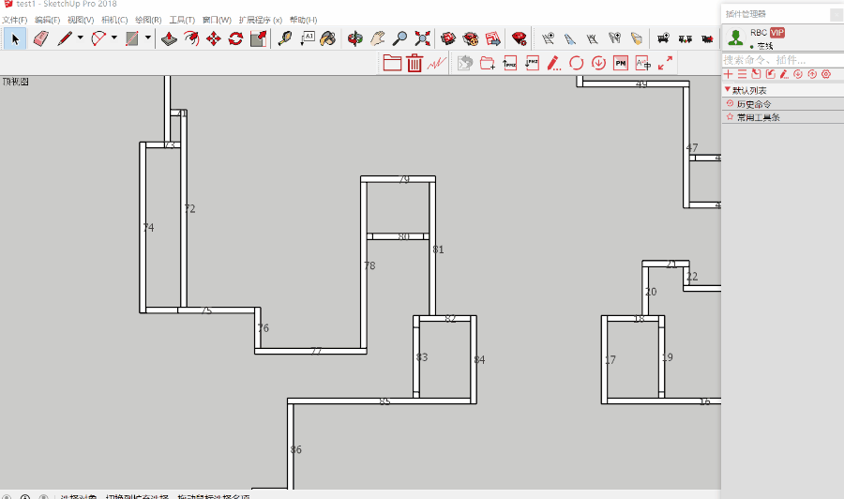Viewport: 844px width, 499px height.
Task: Click the plugin manager settings gear
Action: click(826, 74)
